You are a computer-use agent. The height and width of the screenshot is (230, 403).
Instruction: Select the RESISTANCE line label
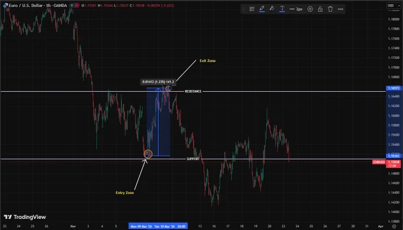coord(193,91)
